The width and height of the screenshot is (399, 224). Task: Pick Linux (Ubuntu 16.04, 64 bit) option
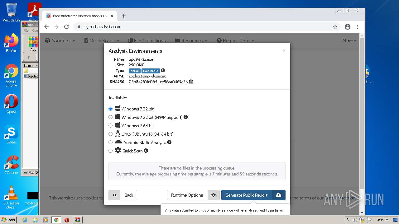[x=110, y=134]
